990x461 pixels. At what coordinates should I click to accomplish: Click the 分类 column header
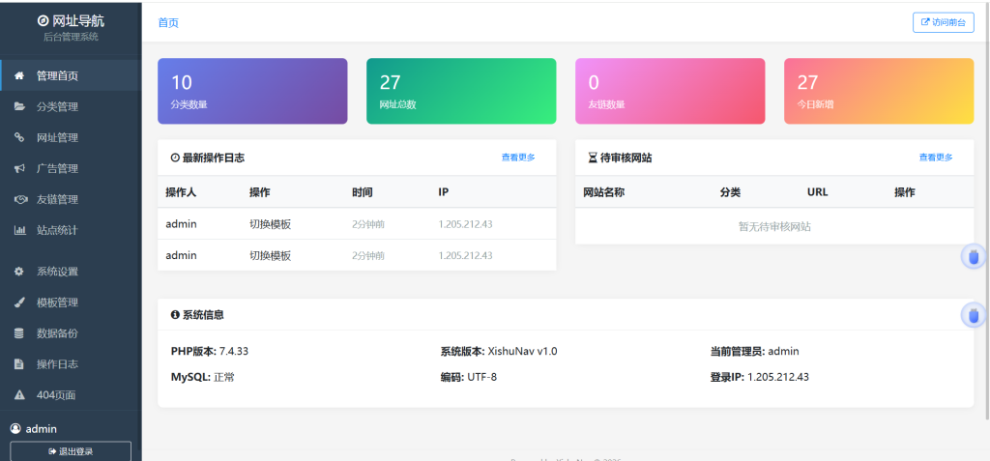click(x=730, y=192)
